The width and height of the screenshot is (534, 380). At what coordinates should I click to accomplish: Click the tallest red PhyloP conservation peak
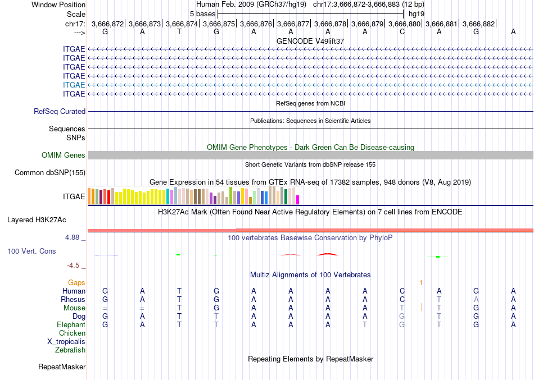[x=328, y=254]
